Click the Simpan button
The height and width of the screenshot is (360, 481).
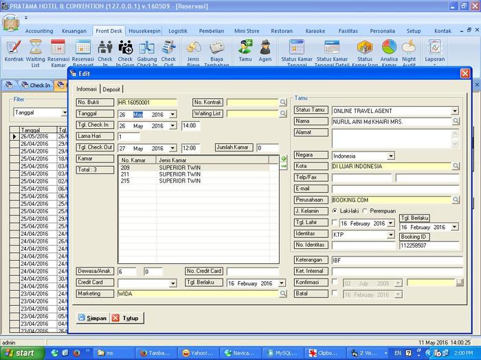(92, 318)
